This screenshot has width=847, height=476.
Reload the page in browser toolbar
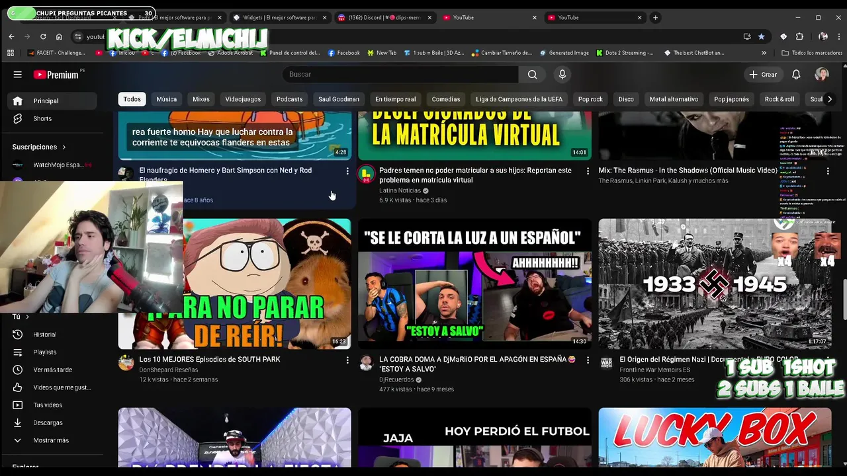[x=43, y=37]
